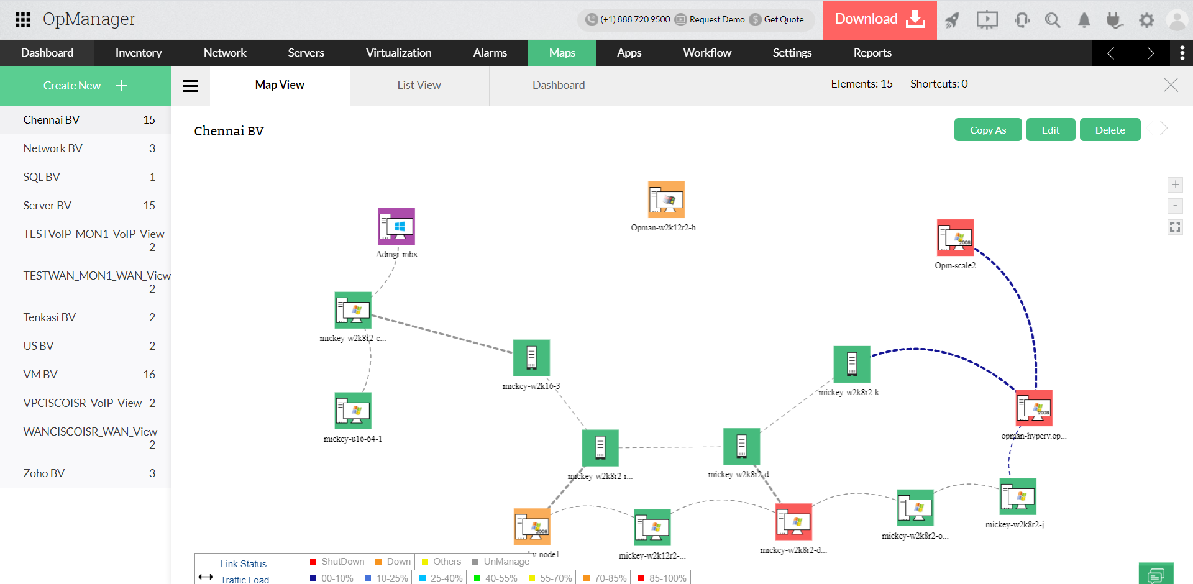Select the mickey-w2k16-3 server node
The image size is (1193, 584).
coord(531,358)
